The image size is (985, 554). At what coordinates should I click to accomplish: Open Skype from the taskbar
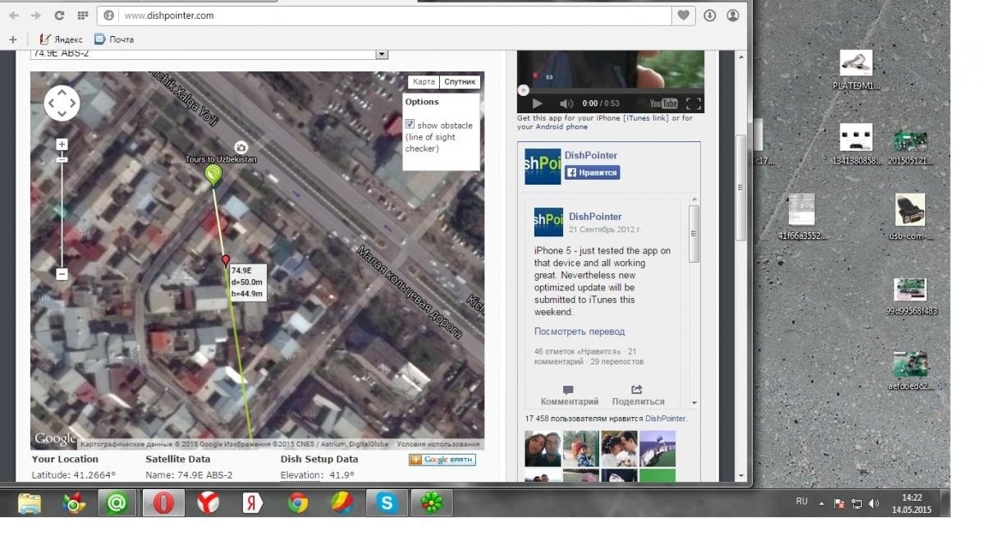(386, 502)
